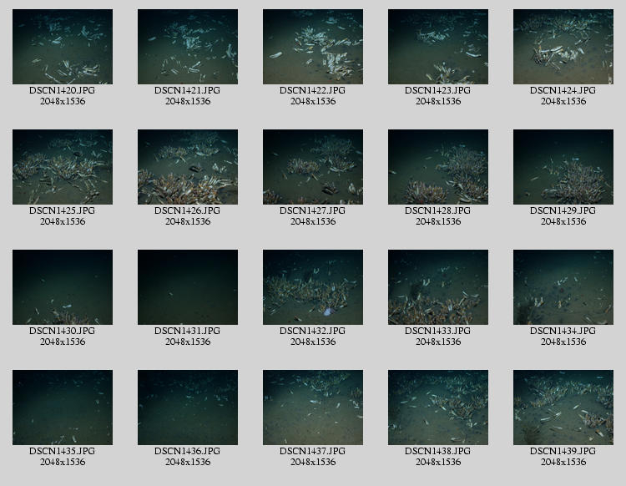Open the DSCN1433.JPG thumbnail image
Viewport: 626px width, 486px height.
click(438, 287)
